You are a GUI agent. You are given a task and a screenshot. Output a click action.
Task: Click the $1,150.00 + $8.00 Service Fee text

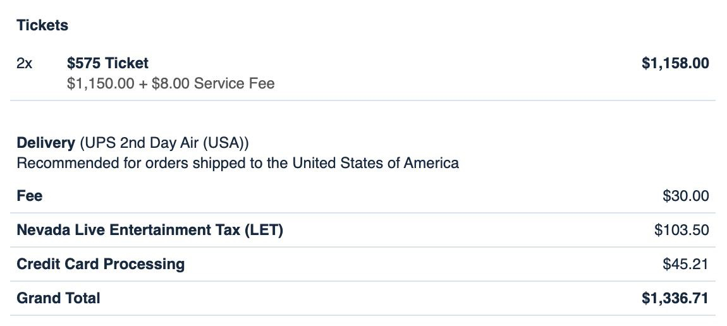pyautogui.click(x=171, y=83)
